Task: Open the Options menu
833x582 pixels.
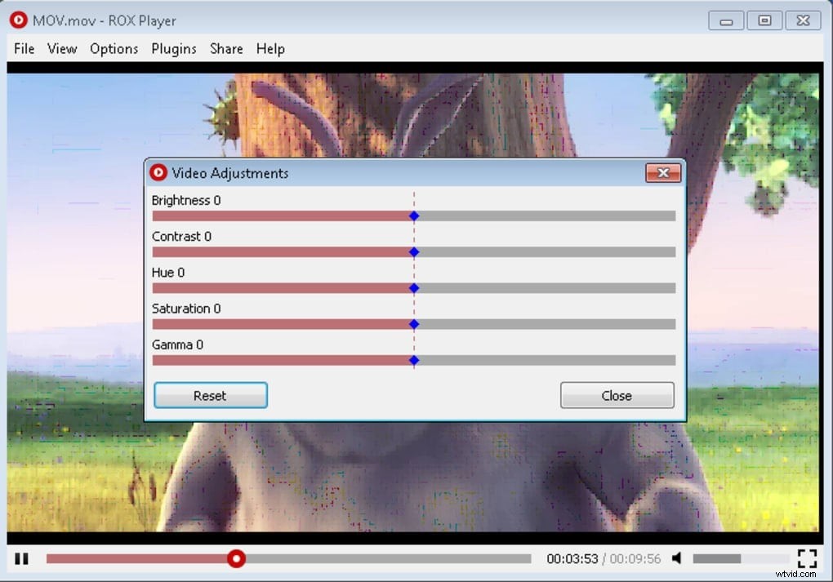Action: click(x=114, y=49)
